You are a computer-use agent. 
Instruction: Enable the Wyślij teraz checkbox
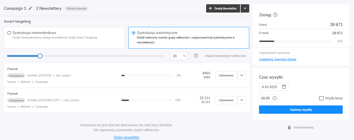coord(321,98)
